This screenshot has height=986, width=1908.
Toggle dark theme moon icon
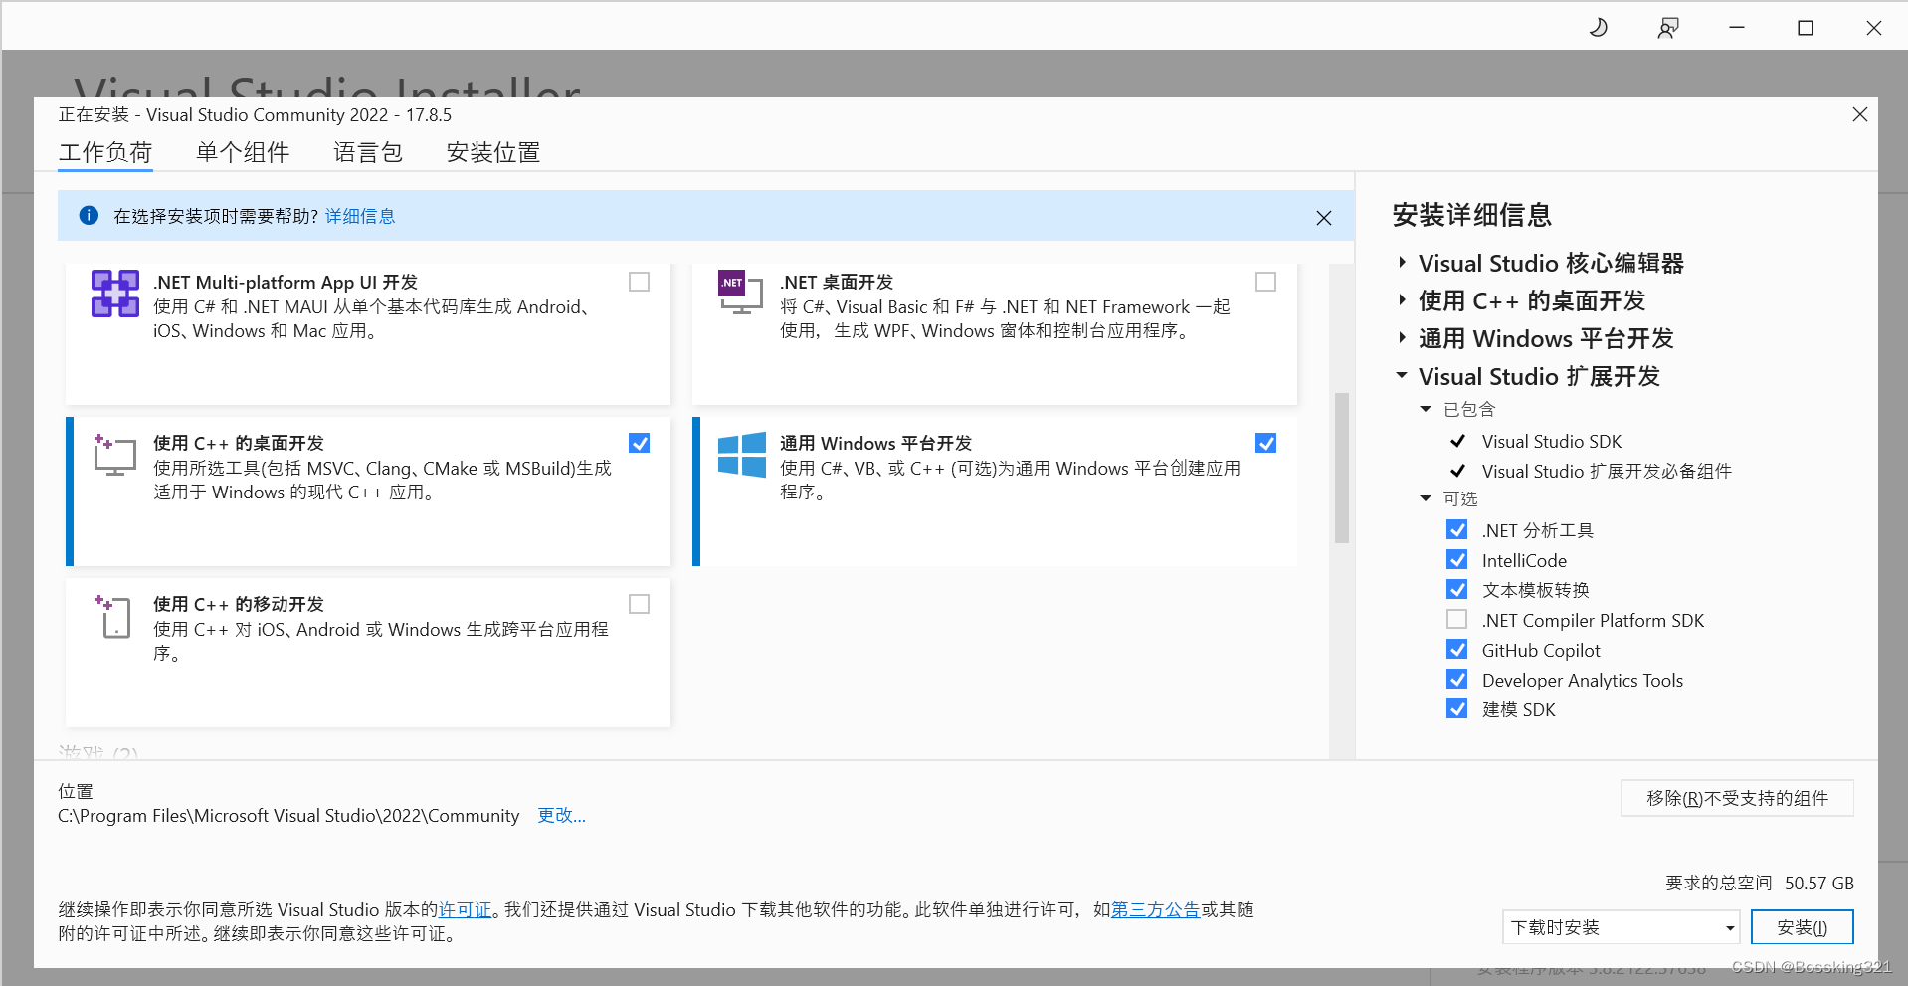[1599, 27]
